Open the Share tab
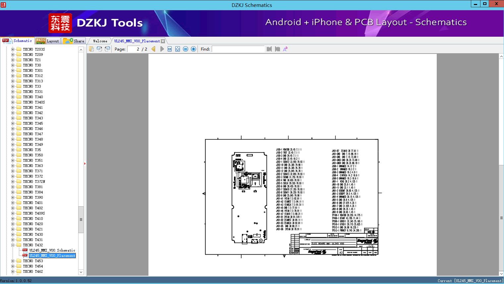The width and height of the screenshot is (504, 284). point(74,41)
